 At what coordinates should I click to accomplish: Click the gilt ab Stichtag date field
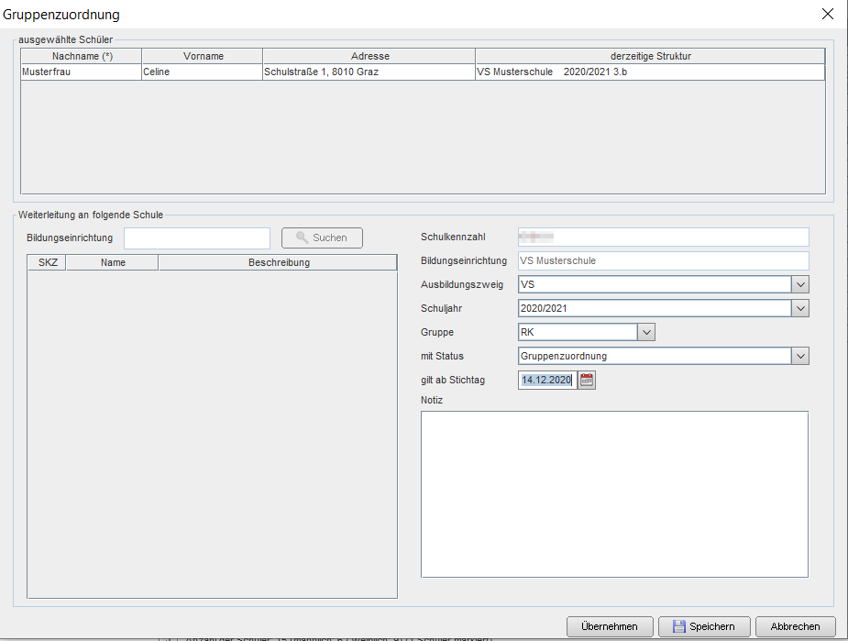click(x=547, y=381)
